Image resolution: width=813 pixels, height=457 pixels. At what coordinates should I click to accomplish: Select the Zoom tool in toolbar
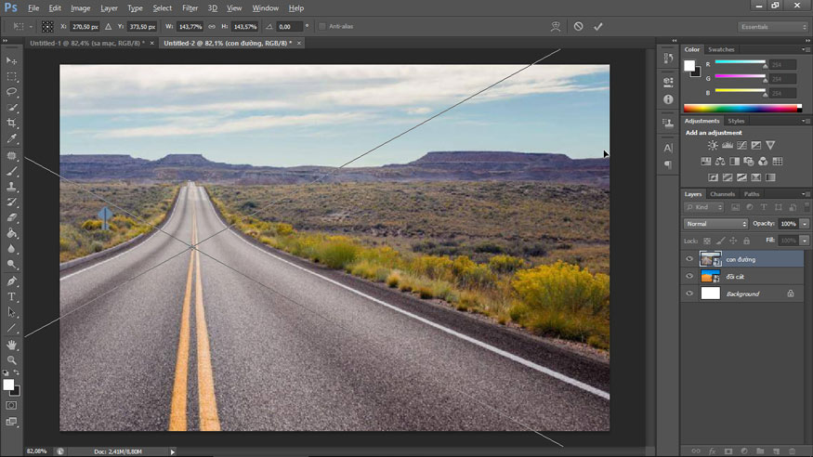click(12, 359)
